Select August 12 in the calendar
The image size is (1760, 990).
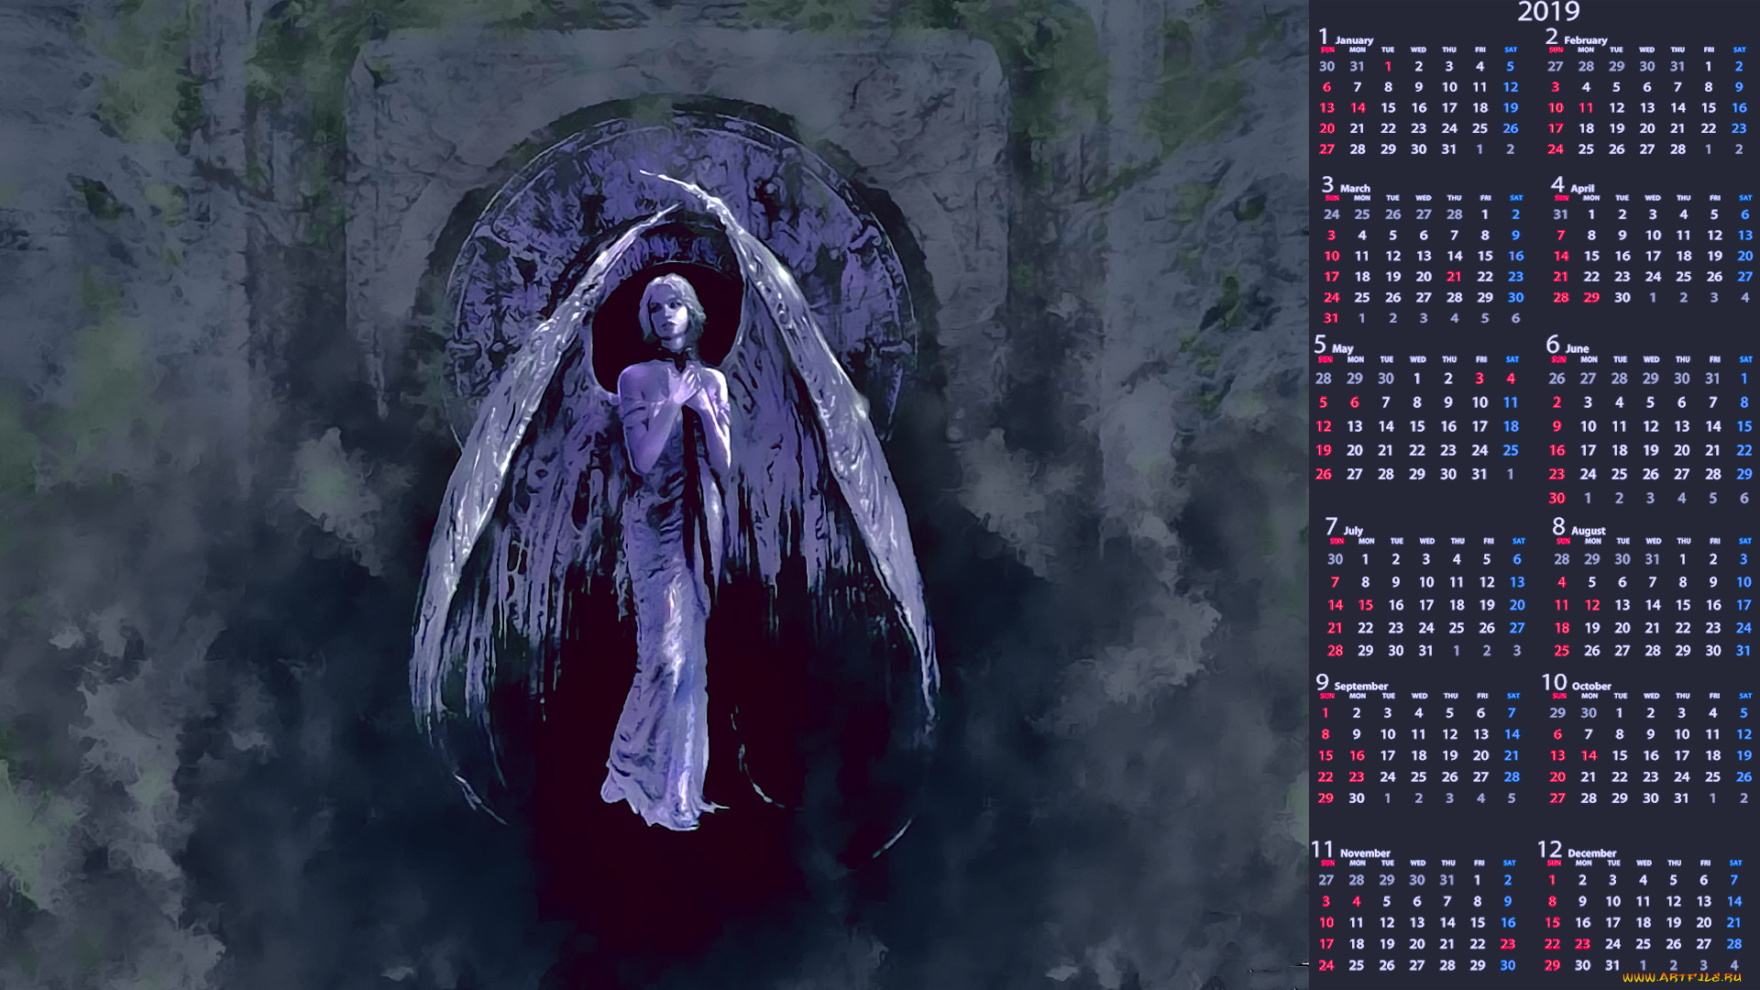click(x=1592, y=605)
